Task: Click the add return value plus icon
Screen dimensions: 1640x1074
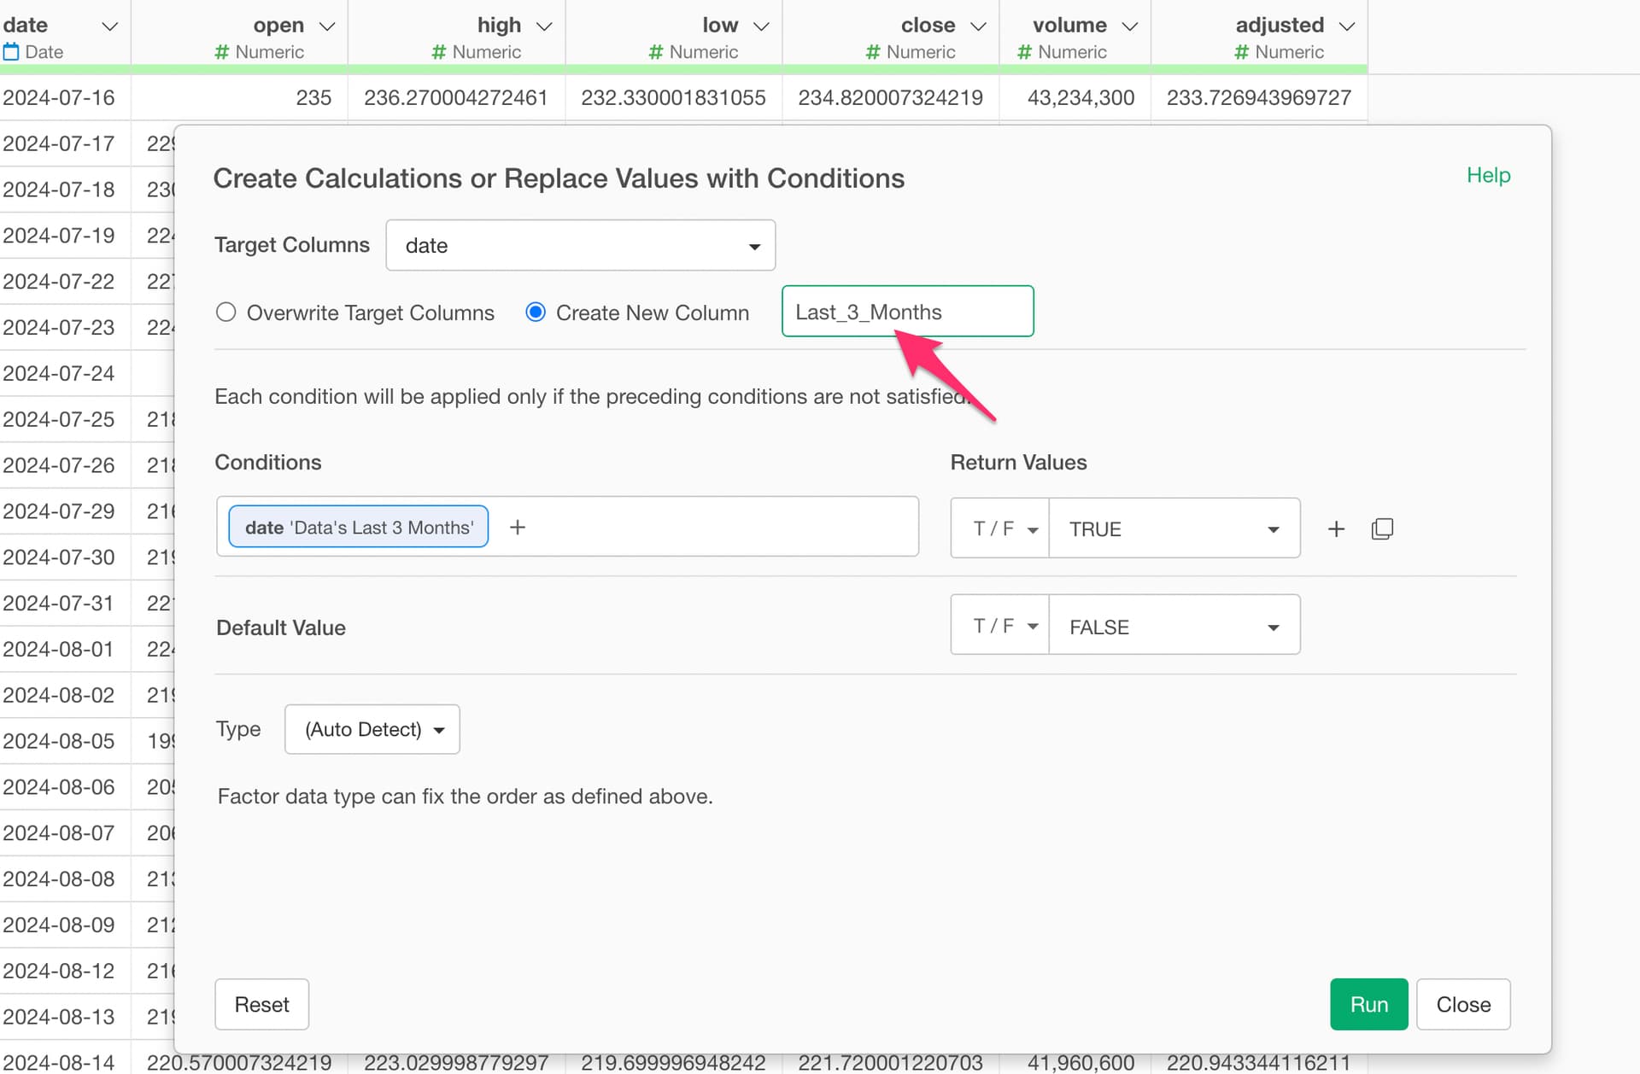Action: 1336,529
